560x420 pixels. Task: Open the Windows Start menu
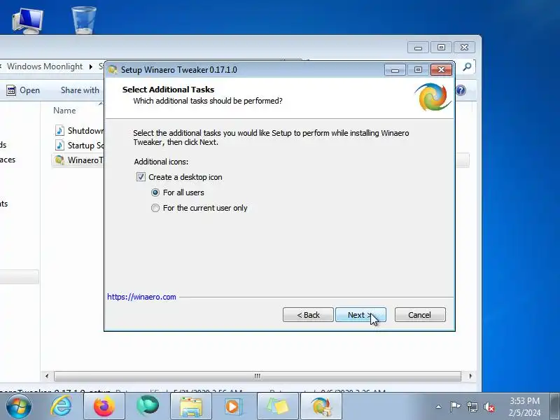click(x=18, y=406)
